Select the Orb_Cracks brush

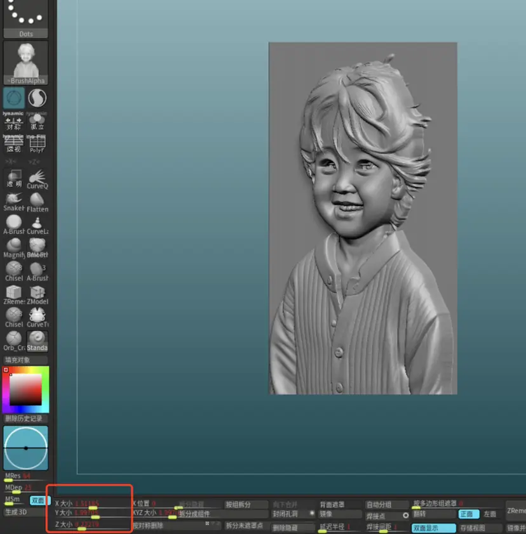[x=14, y=339]
